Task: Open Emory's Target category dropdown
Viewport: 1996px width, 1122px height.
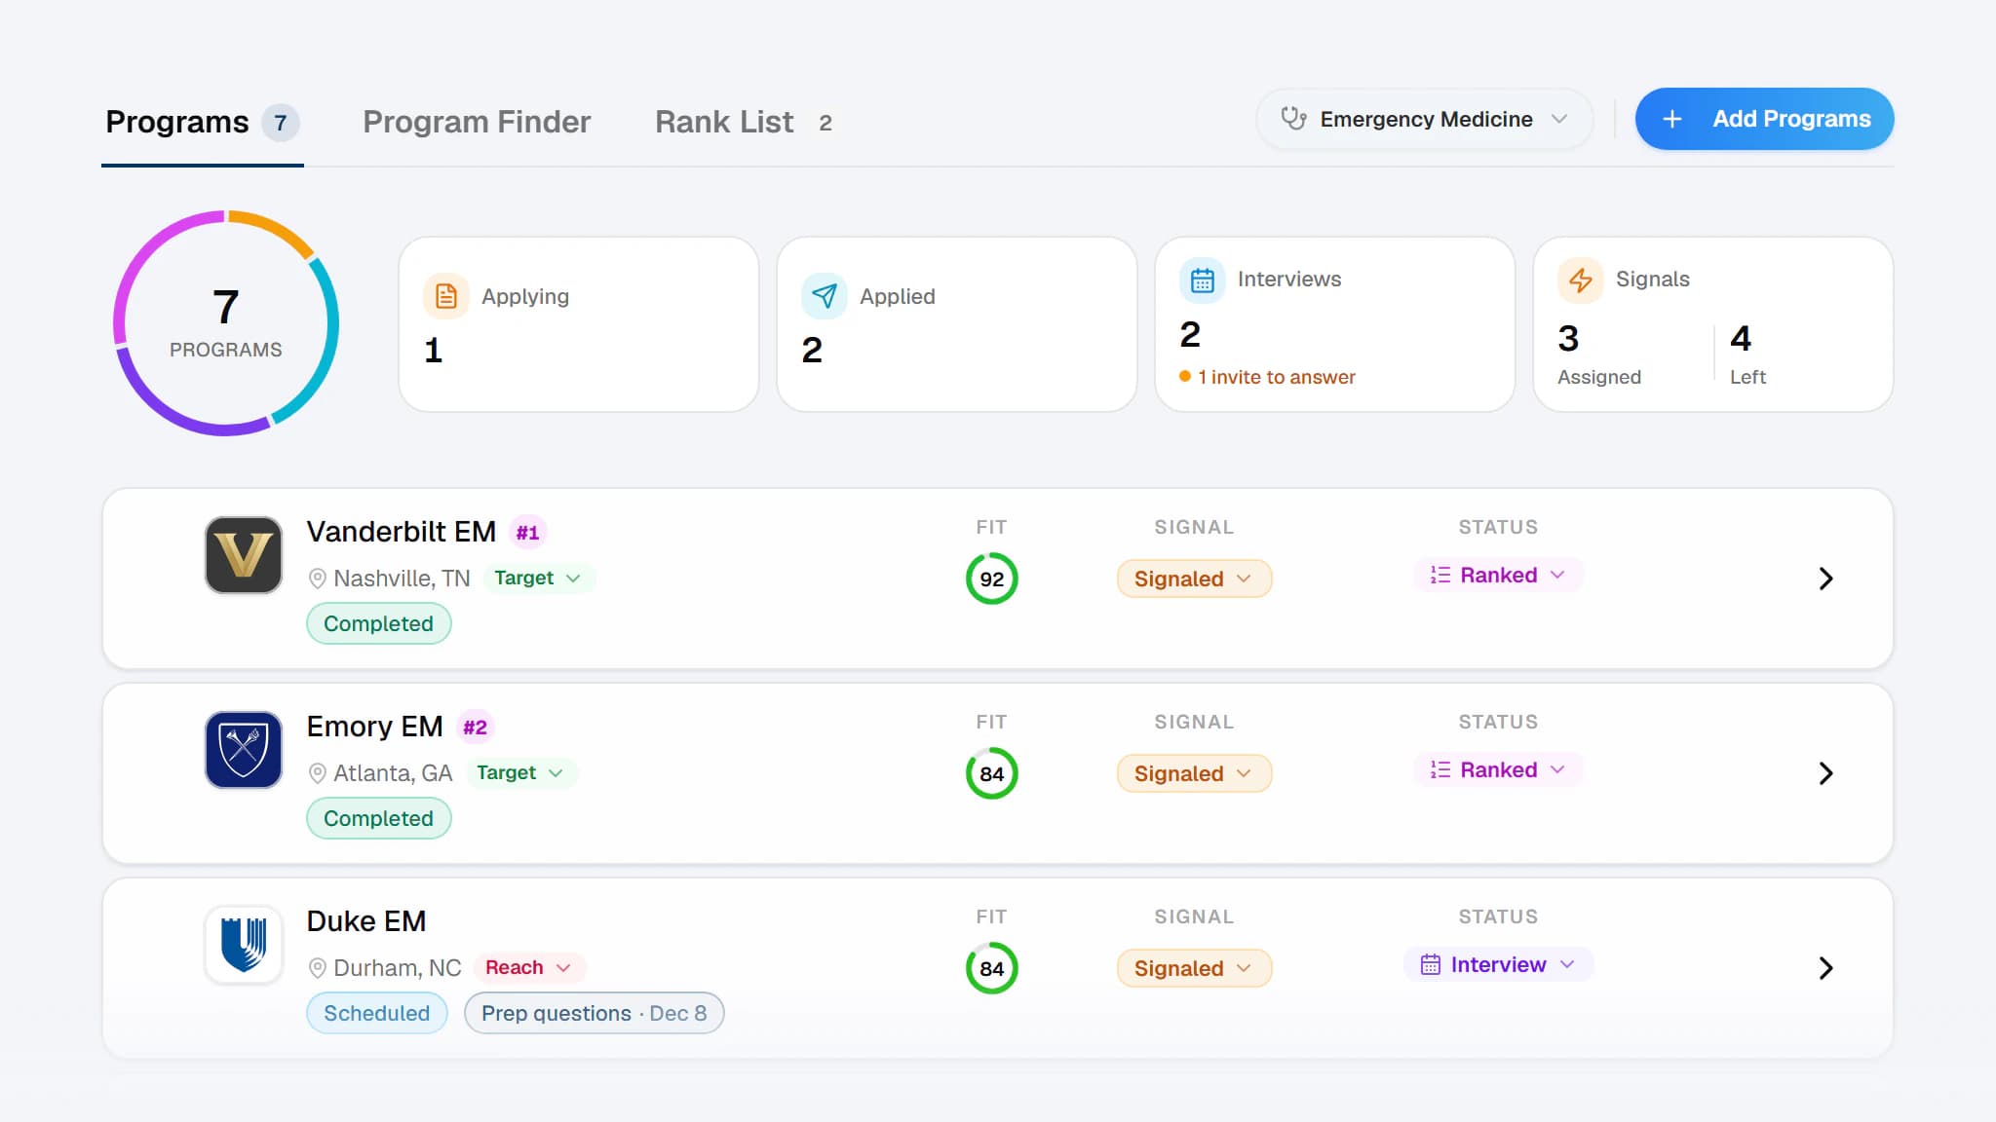Action: [x=520, y=772]
